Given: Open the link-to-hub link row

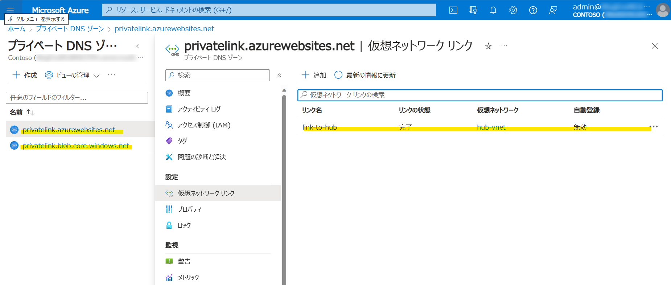Looking at the screenshot, I should point(320,127).
